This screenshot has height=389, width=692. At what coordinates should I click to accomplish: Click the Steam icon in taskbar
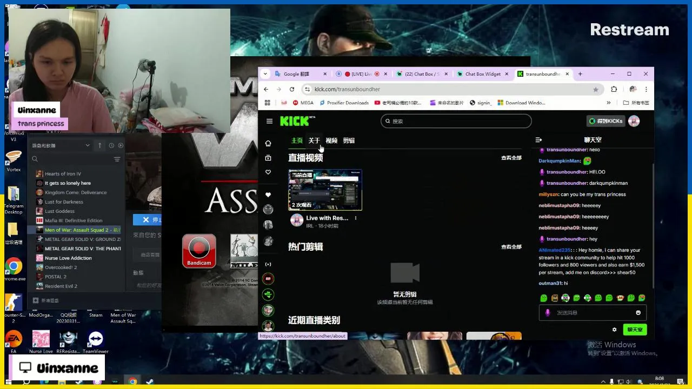(149, 381)
